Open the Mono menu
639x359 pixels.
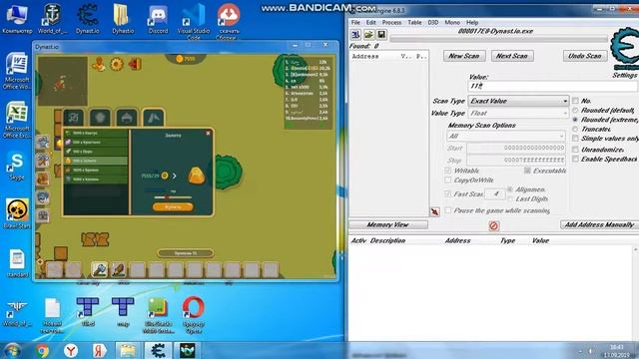452,22
